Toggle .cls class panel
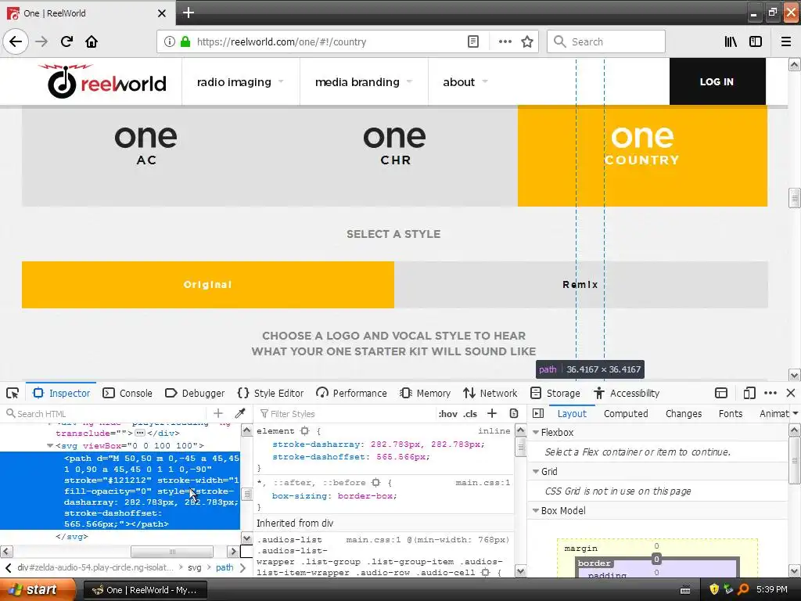Image resolution: width=801 pixels, height=601 pixels. [x=470, y=414]
